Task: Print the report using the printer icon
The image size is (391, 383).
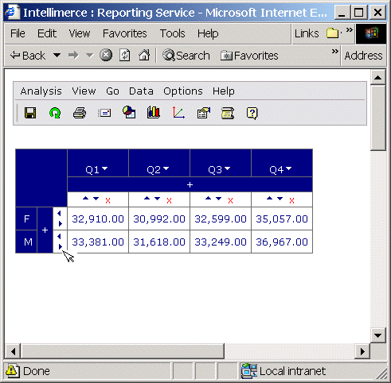Action: tap(80, 113)
